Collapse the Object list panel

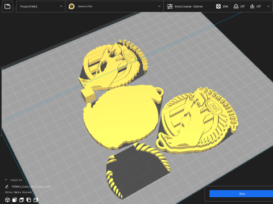tap(6, 180)
